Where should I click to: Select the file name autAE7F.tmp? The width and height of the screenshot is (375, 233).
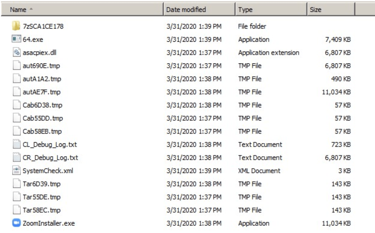pos(41,92)
